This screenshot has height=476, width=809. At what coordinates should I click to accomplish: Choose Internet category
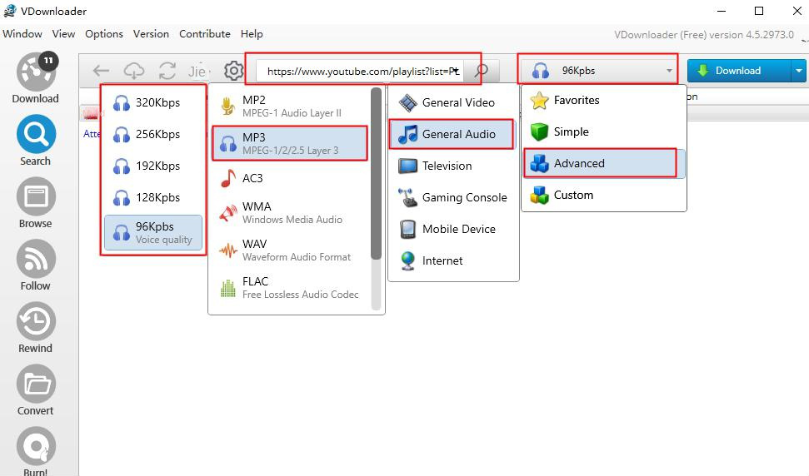453,260
